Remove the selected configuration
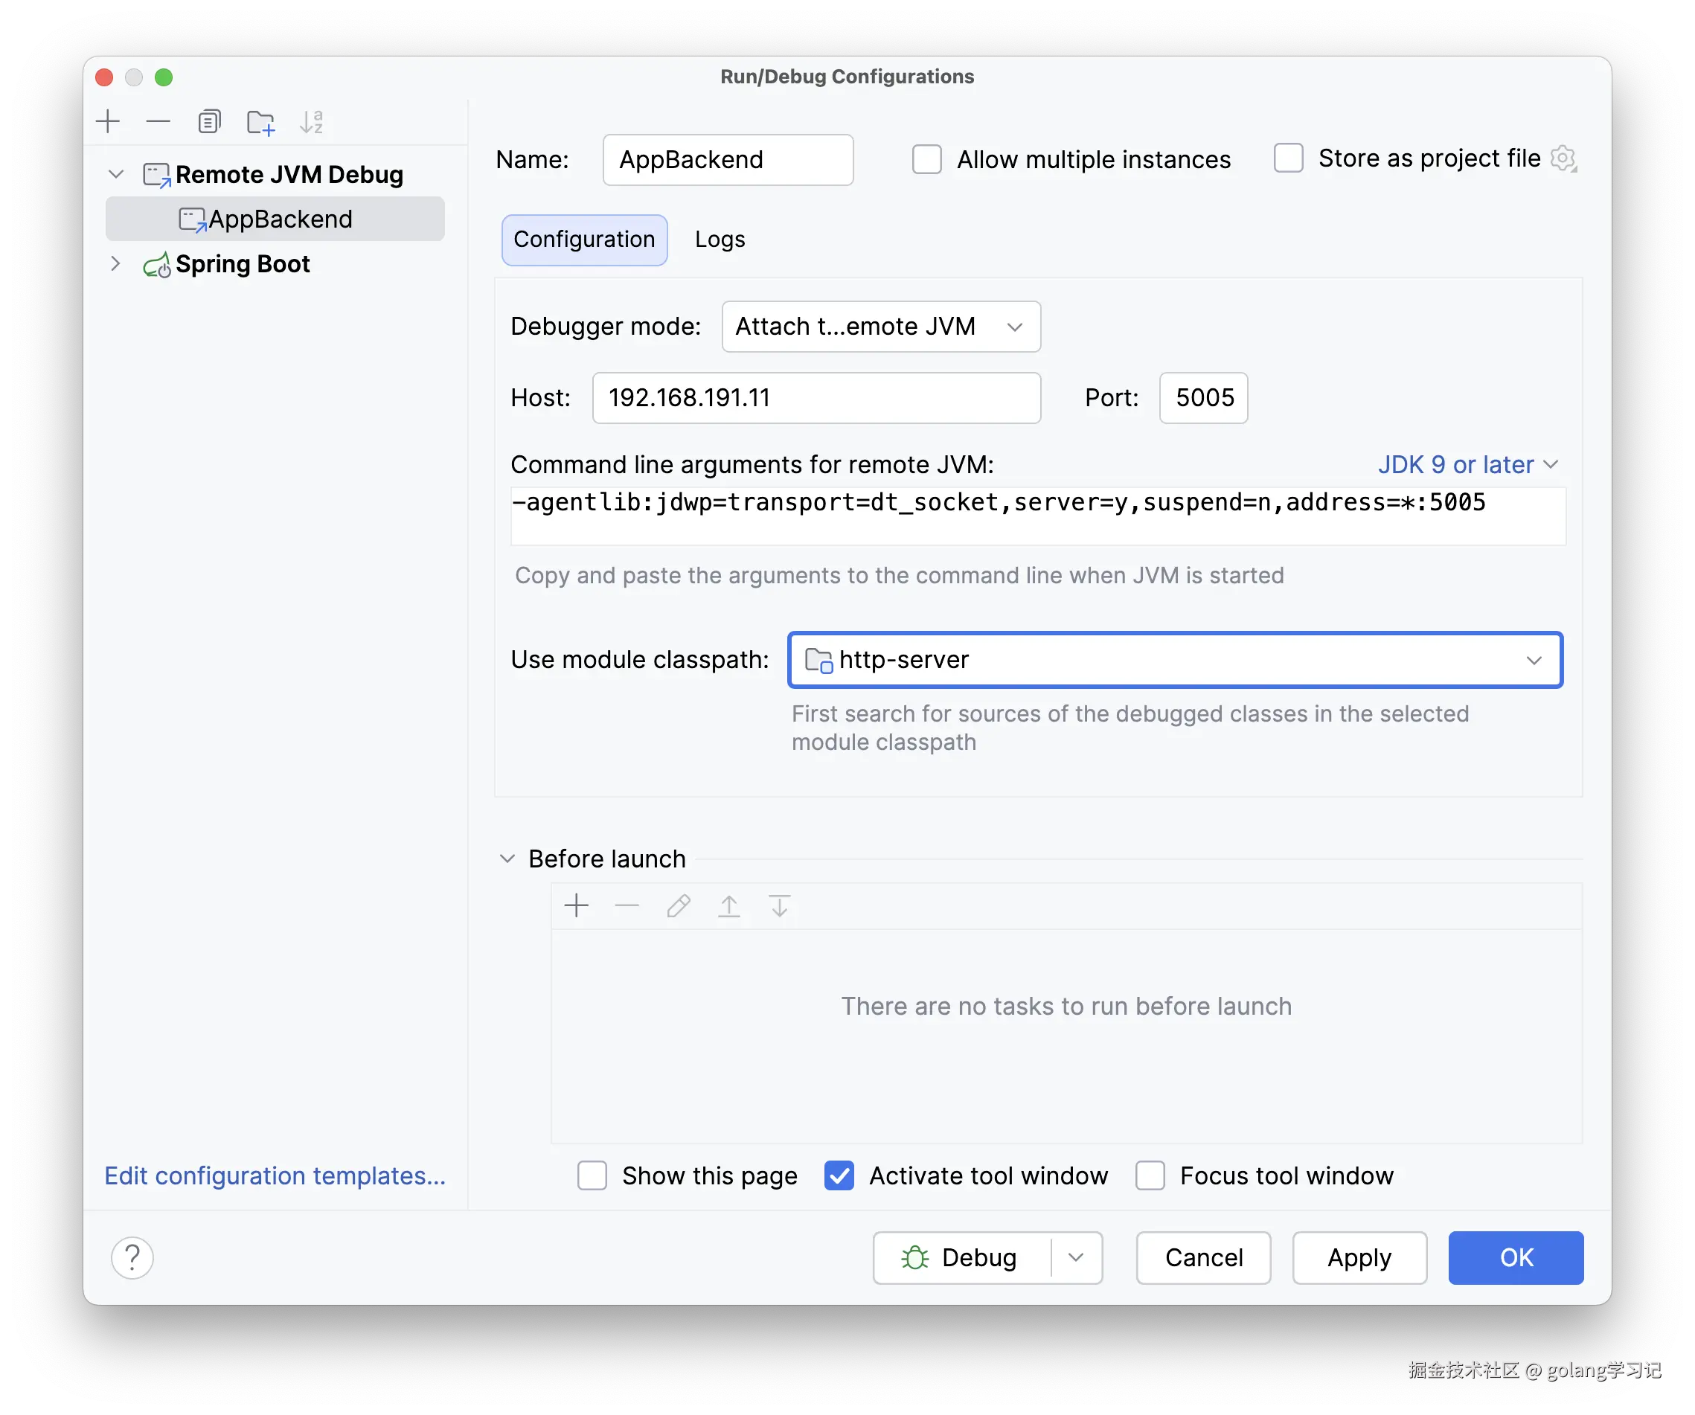1695x1415 pixels. 158,121
